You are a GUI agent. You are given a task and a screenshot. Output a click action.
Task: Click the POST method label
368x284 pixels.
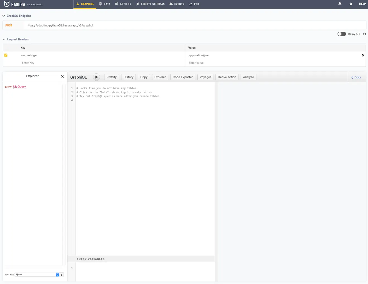9,25
